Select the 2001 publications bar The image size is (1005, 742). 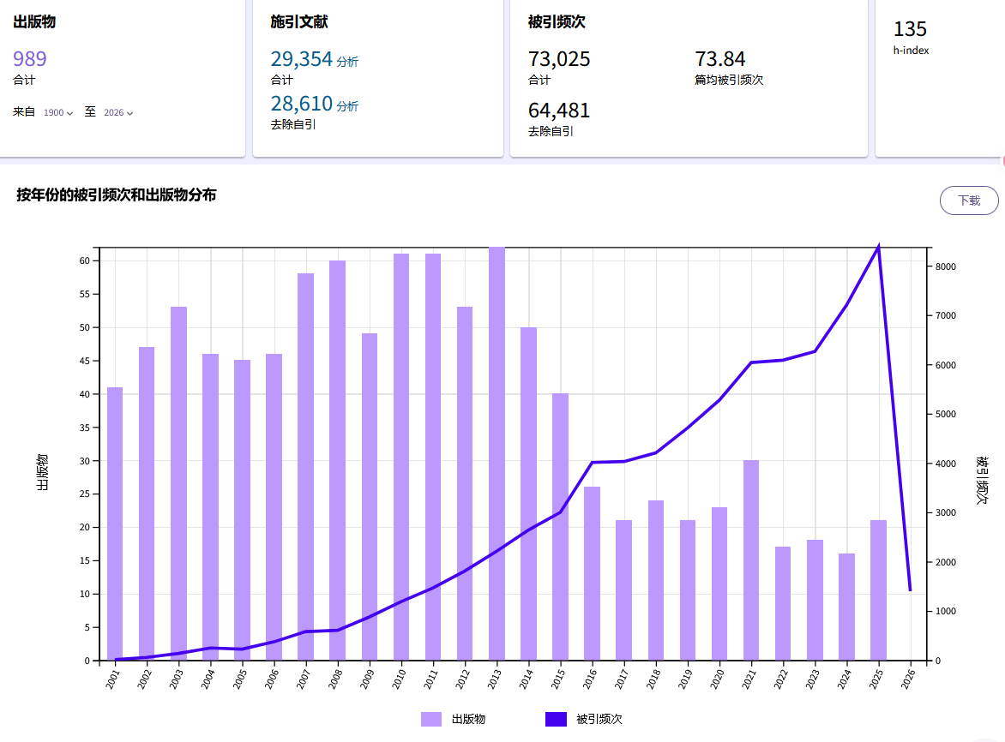[115, 524]
